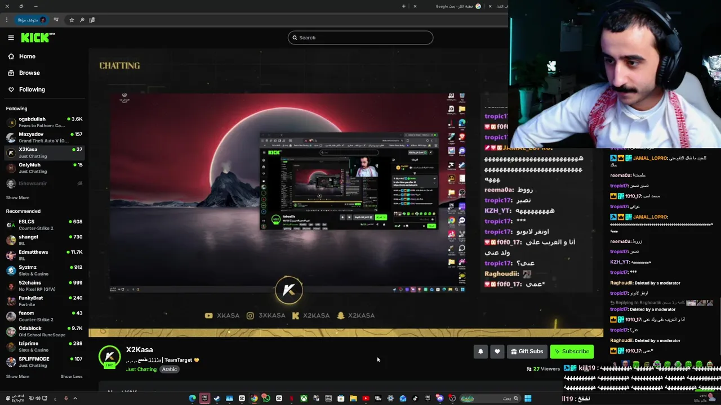Image resolution: width=721 pixels, height=405 pixels.
Task: Open offline IShowsamir channel
Action: [x=44, y=183]
